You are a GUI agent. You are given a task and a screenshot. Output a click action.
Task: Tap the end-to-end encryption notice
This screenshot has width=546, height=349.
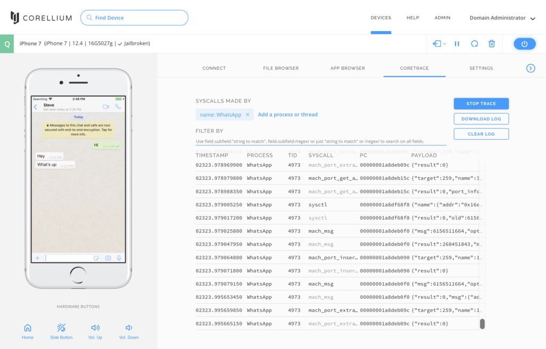click(x=78, y=129)
